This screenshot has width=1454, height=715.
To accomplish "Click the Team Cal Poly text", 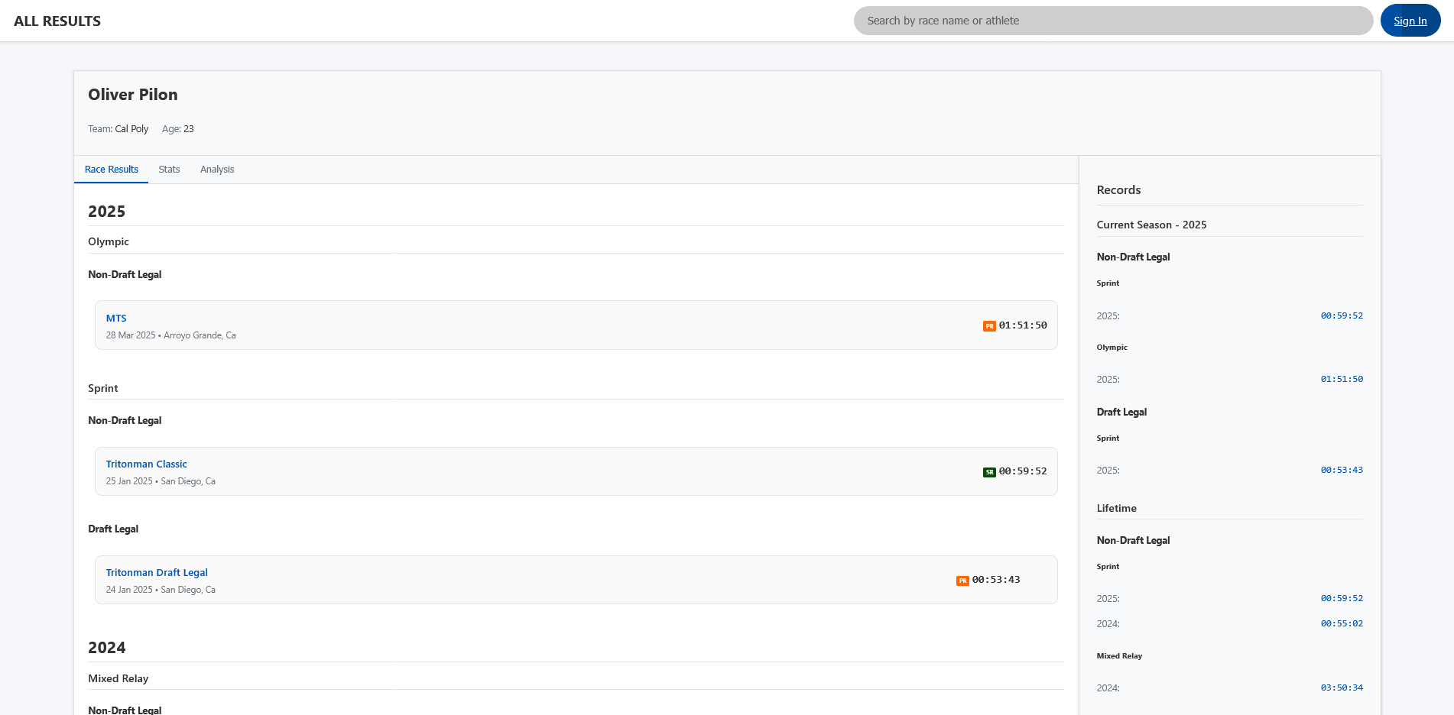I will (118, 129).
